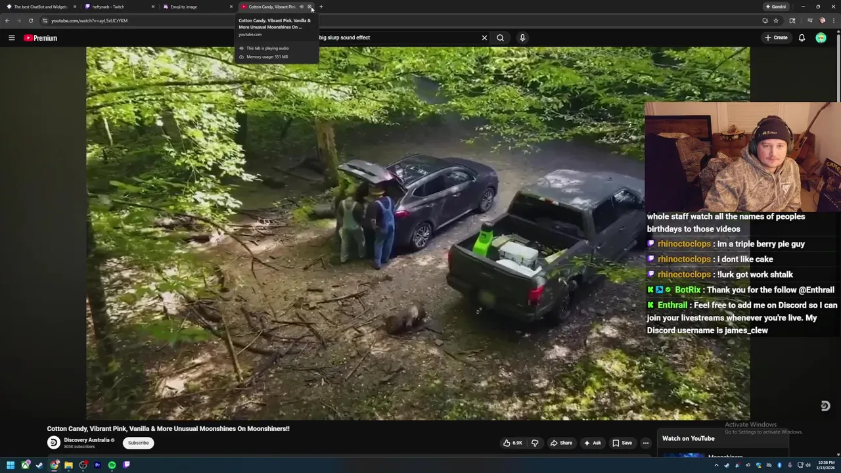Open Xbox app in taskbar
The width and height of the screenshot is (841, 473).
(25, 465)
